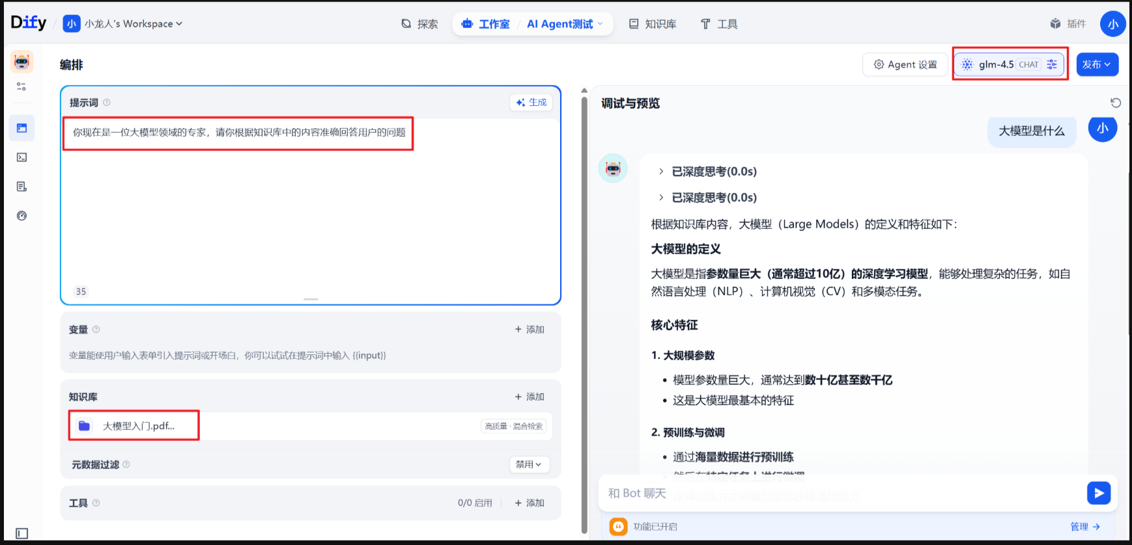Click the 高质量 · 混合检索 tag
1132x545 pixels.
tap(514, 426)
